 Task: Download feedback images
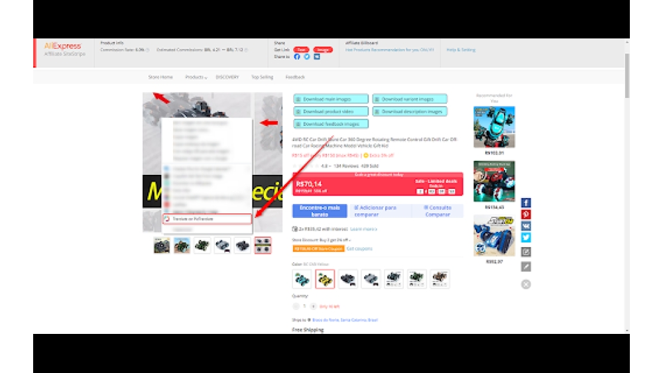point(331,124)
